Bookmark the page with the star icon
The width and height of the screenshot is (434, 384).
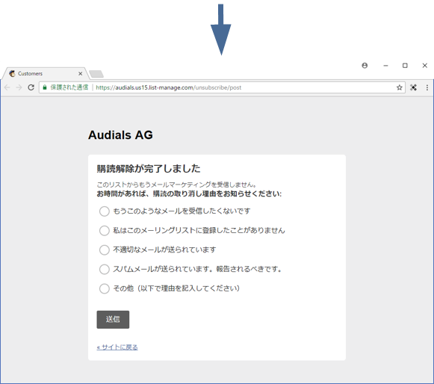(399, 87)
